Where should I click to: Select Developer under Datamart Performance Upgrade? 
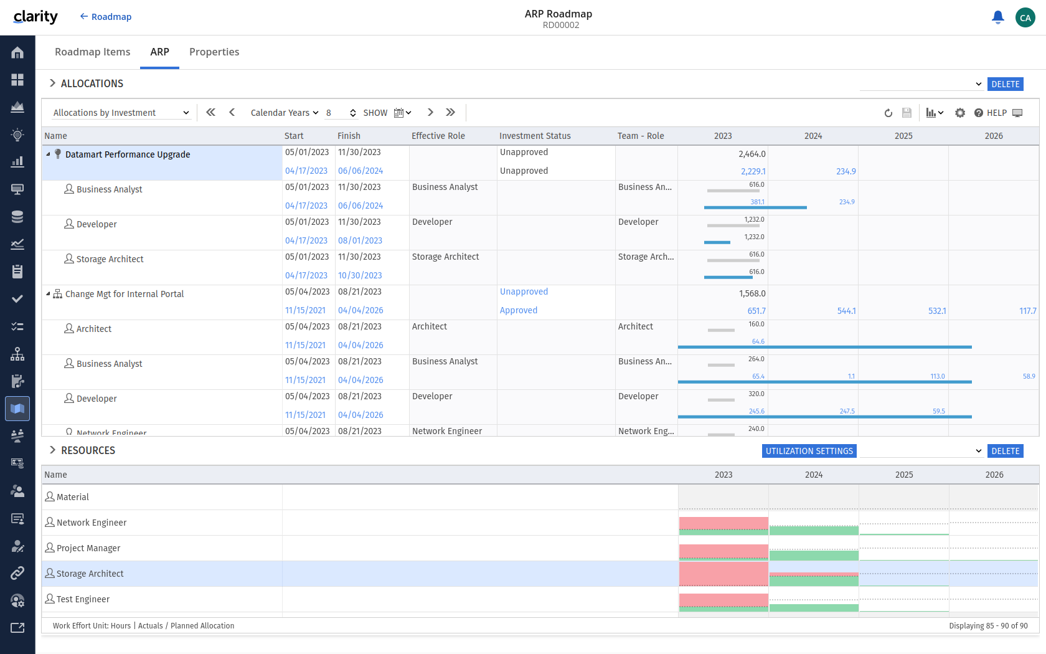(x=97, y=224)
